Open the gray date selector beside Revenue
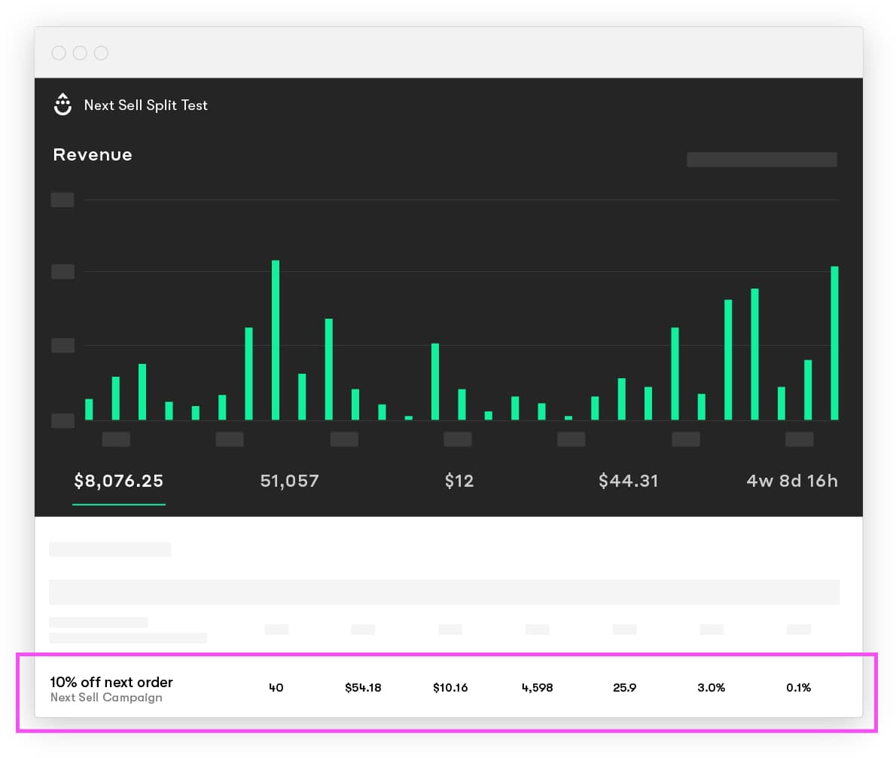 coord(761,159)
